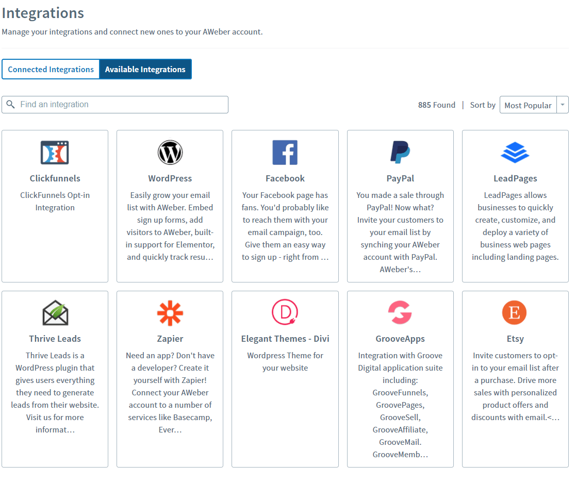Select the Zapier orange asterisk icon
The image size is (576, 483).
pos(170,313)
